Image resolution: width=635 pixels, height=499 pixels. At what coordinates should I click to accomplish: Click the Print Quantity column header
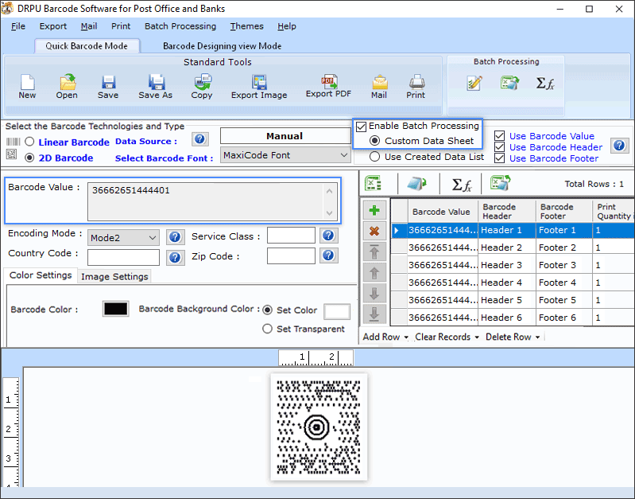pos(614,212)
